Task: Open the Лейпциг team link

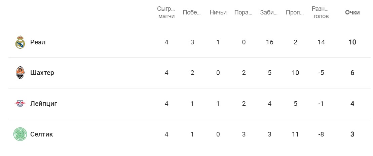Action: point(44,104)
